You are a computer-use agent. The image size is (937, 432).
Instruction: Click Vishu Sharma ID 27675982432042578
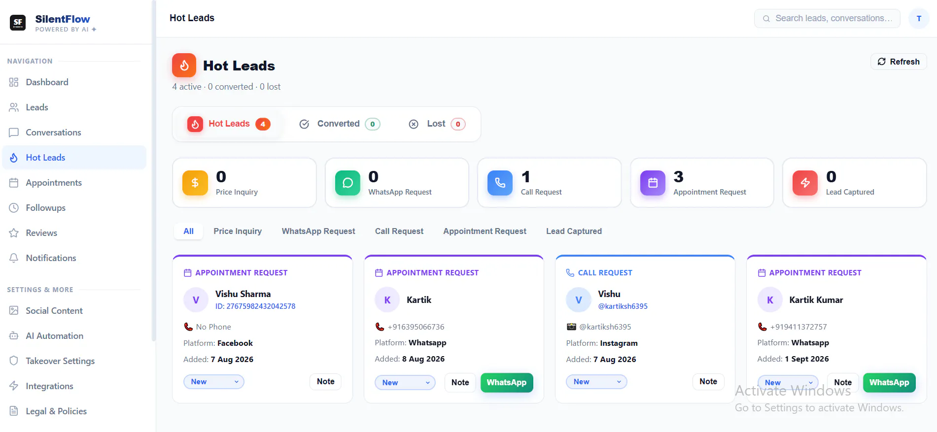(x=255, y=306)
